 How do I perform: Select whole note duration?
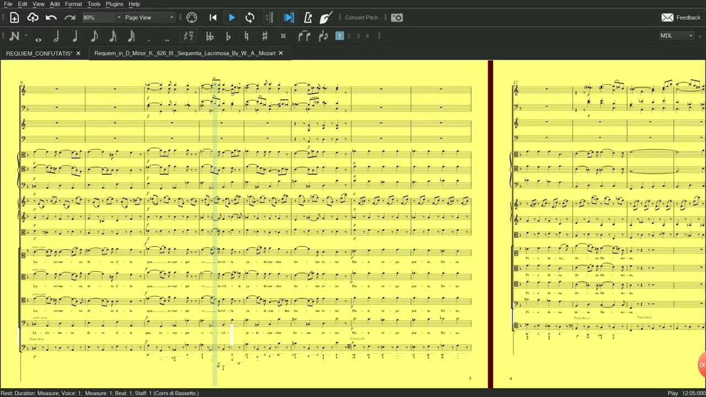coord(38,39)
